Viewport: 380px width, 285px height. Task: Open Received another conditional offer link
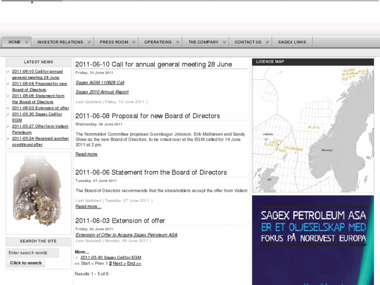coord(40,141)
